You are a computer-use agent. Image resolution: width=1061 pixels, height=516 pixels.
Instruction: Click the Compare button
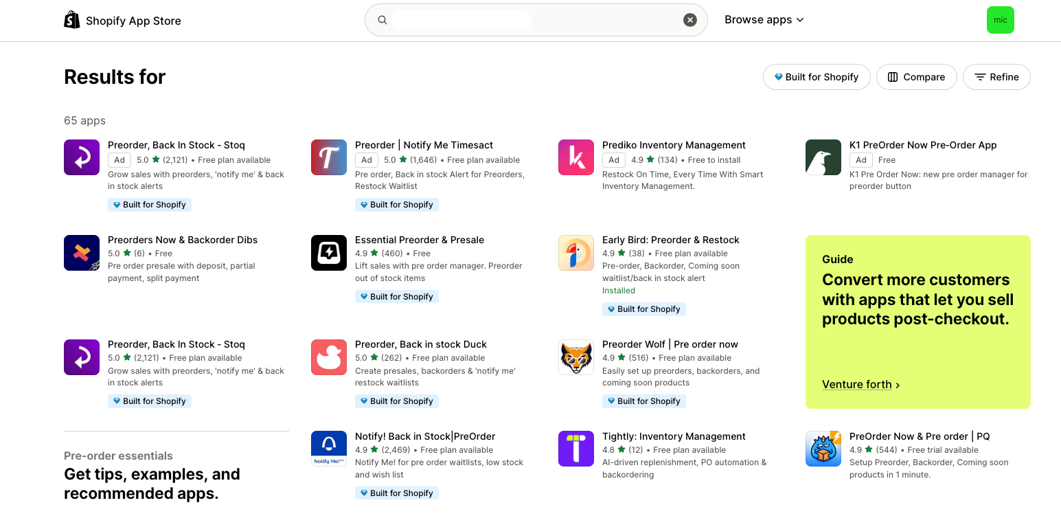(916, 77)
